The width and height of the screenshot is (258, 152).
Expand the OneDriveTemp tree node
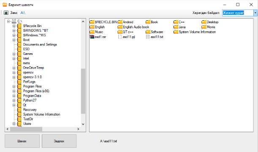[x=14, y=68]
